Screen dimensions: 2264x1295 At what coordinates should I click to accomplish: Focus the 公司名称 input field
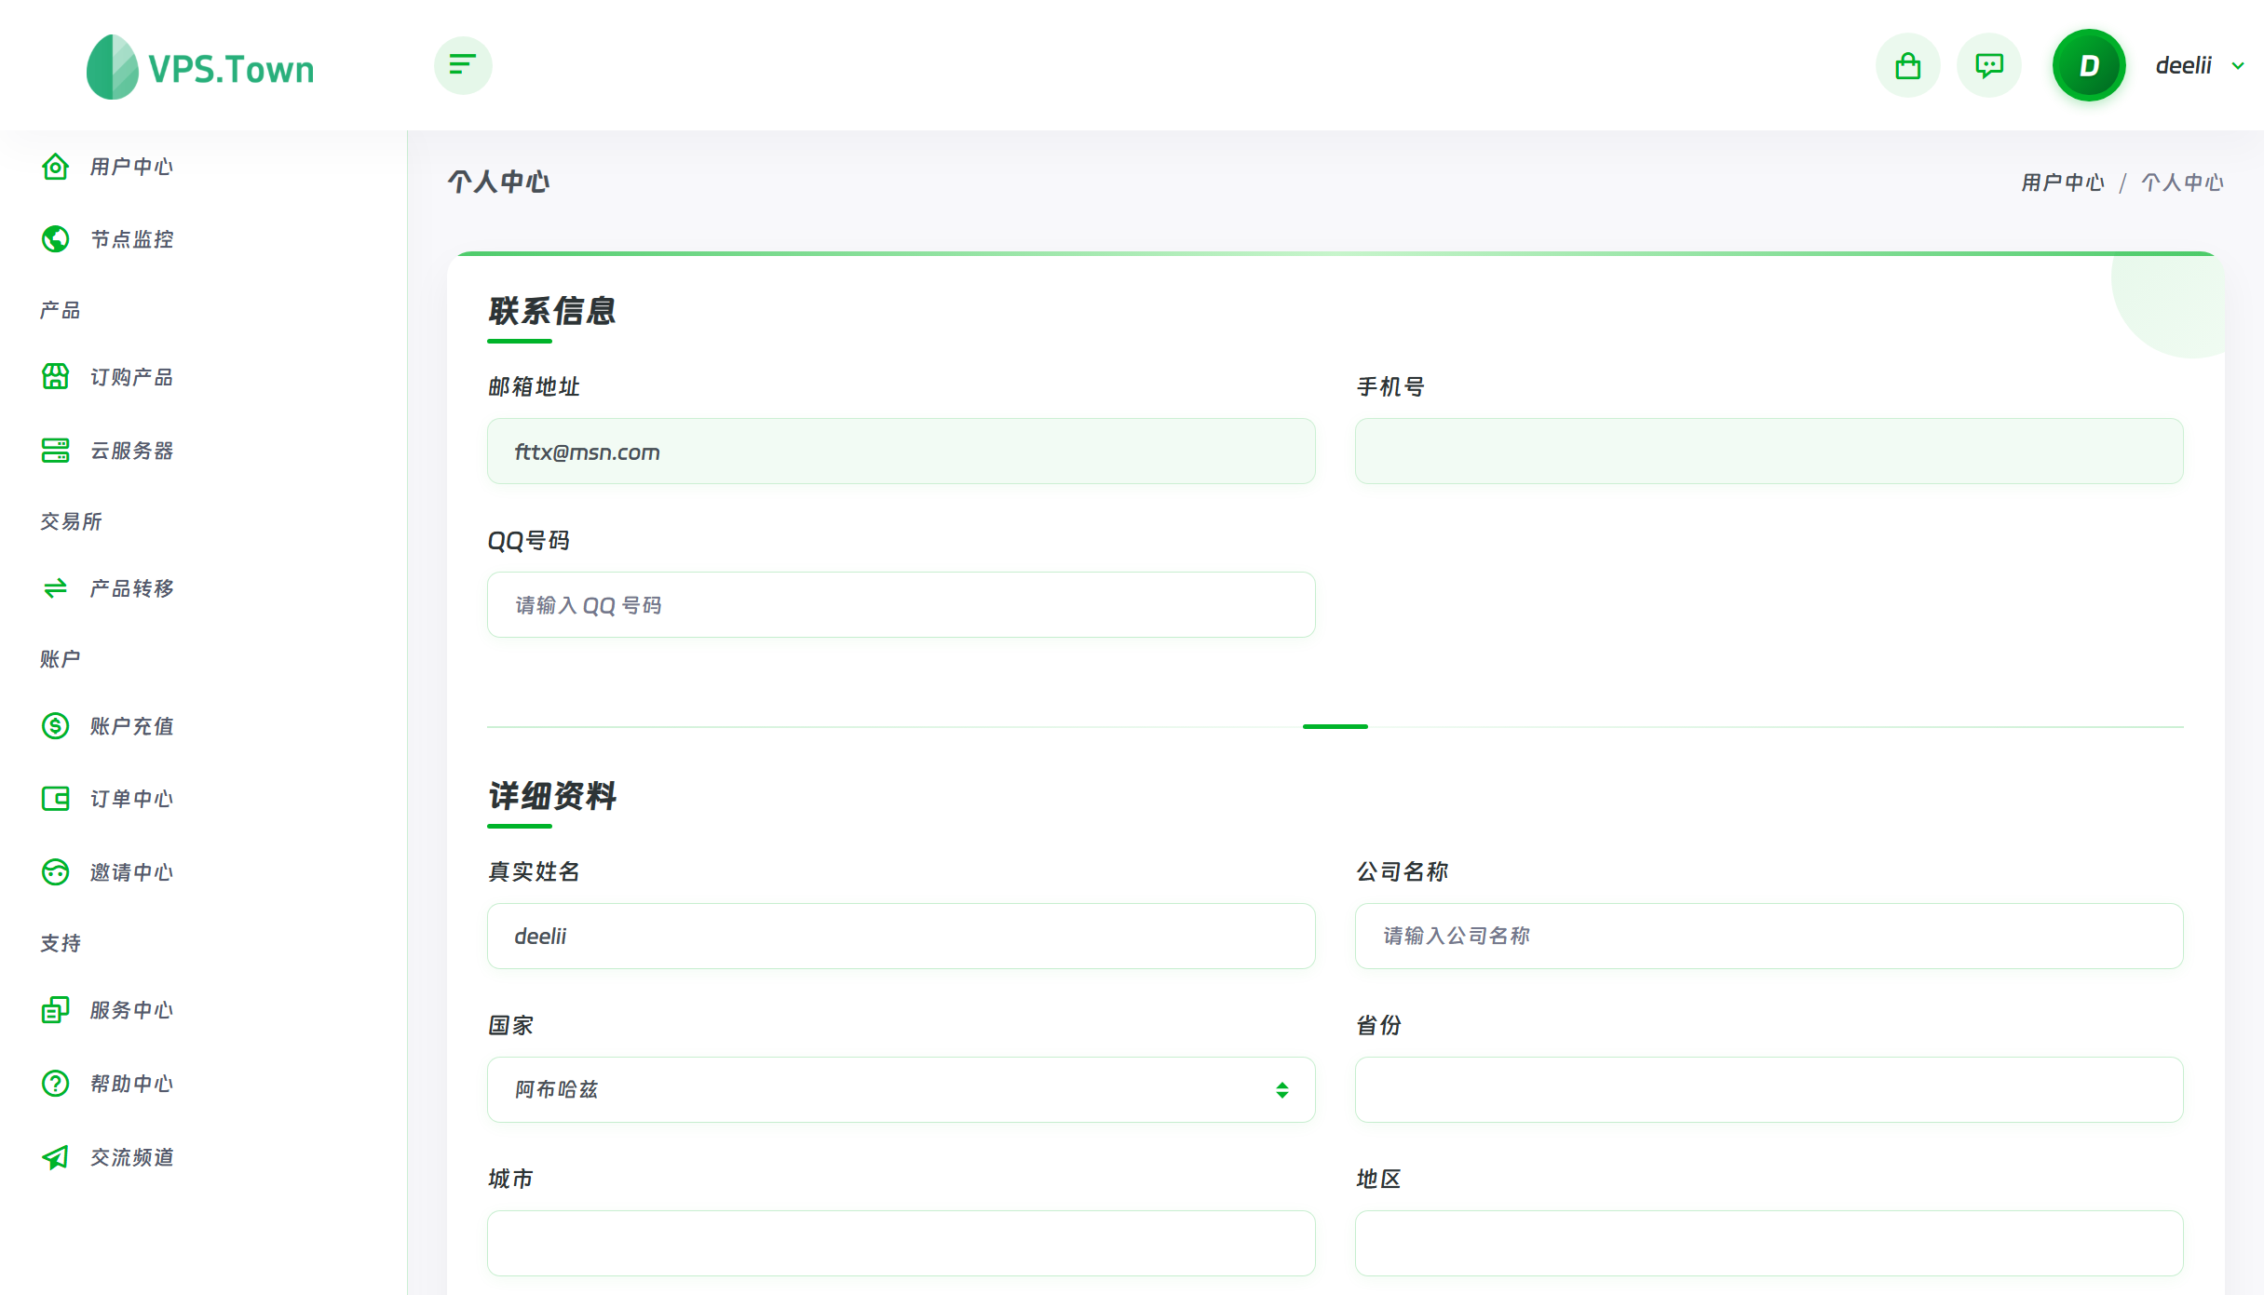1769,936
